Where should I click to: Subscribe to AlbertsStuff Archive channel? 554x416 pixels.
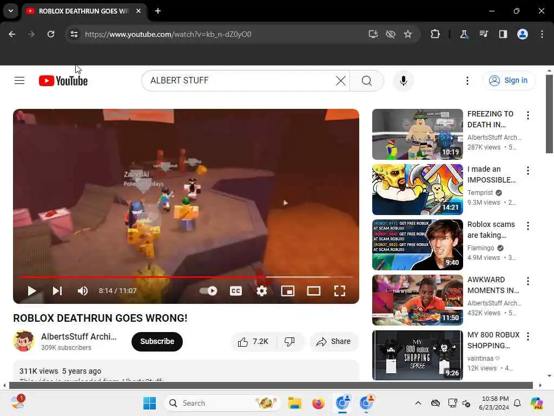(157, 341)
